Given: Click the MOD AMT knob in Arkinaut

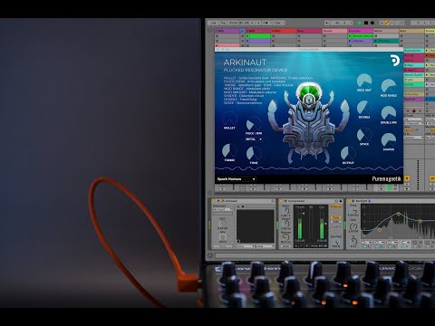Looking at the screenshot, I should pos(364,81).
